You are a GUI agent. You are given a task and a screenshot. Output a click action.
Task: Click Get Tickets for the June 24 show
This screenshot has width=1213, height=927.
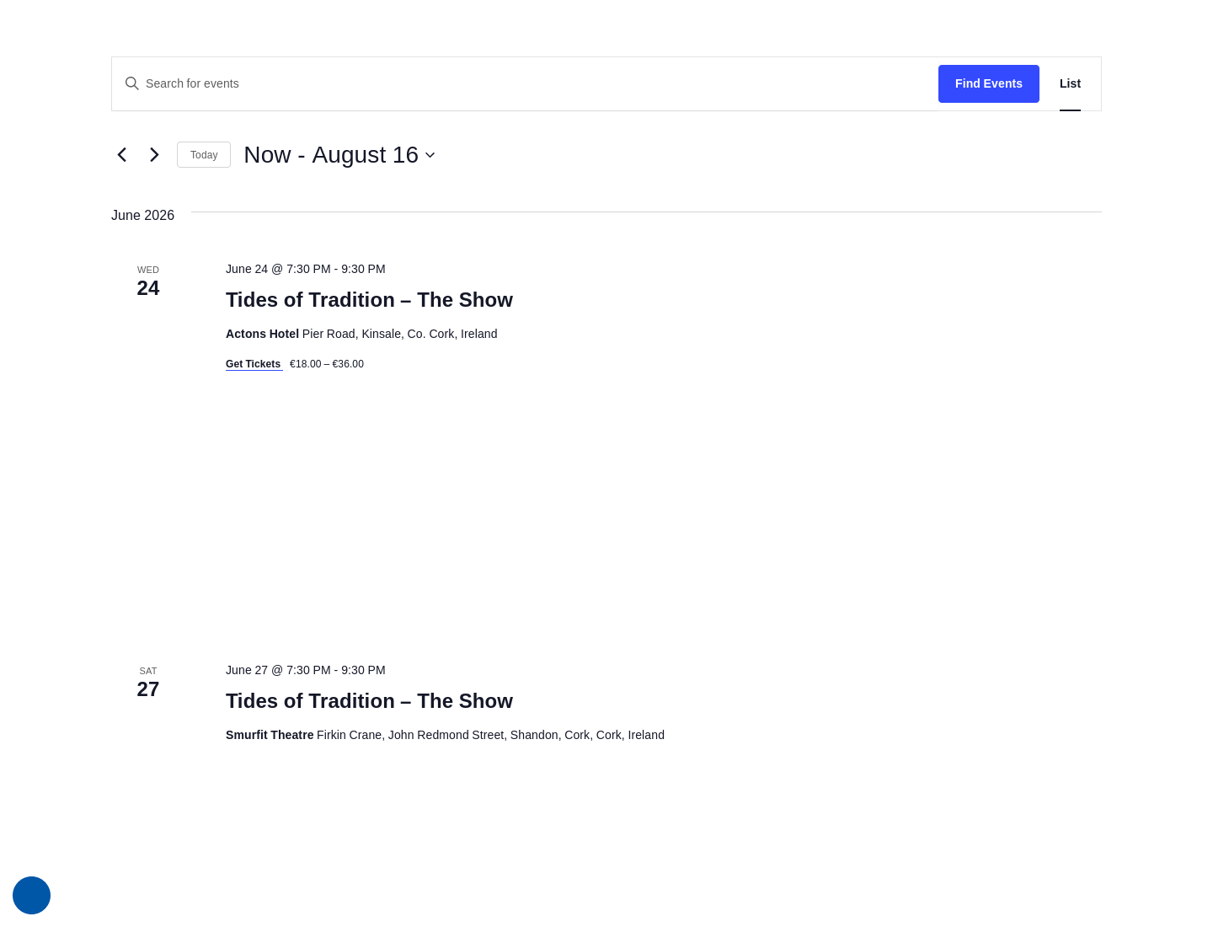coord(254,364)
